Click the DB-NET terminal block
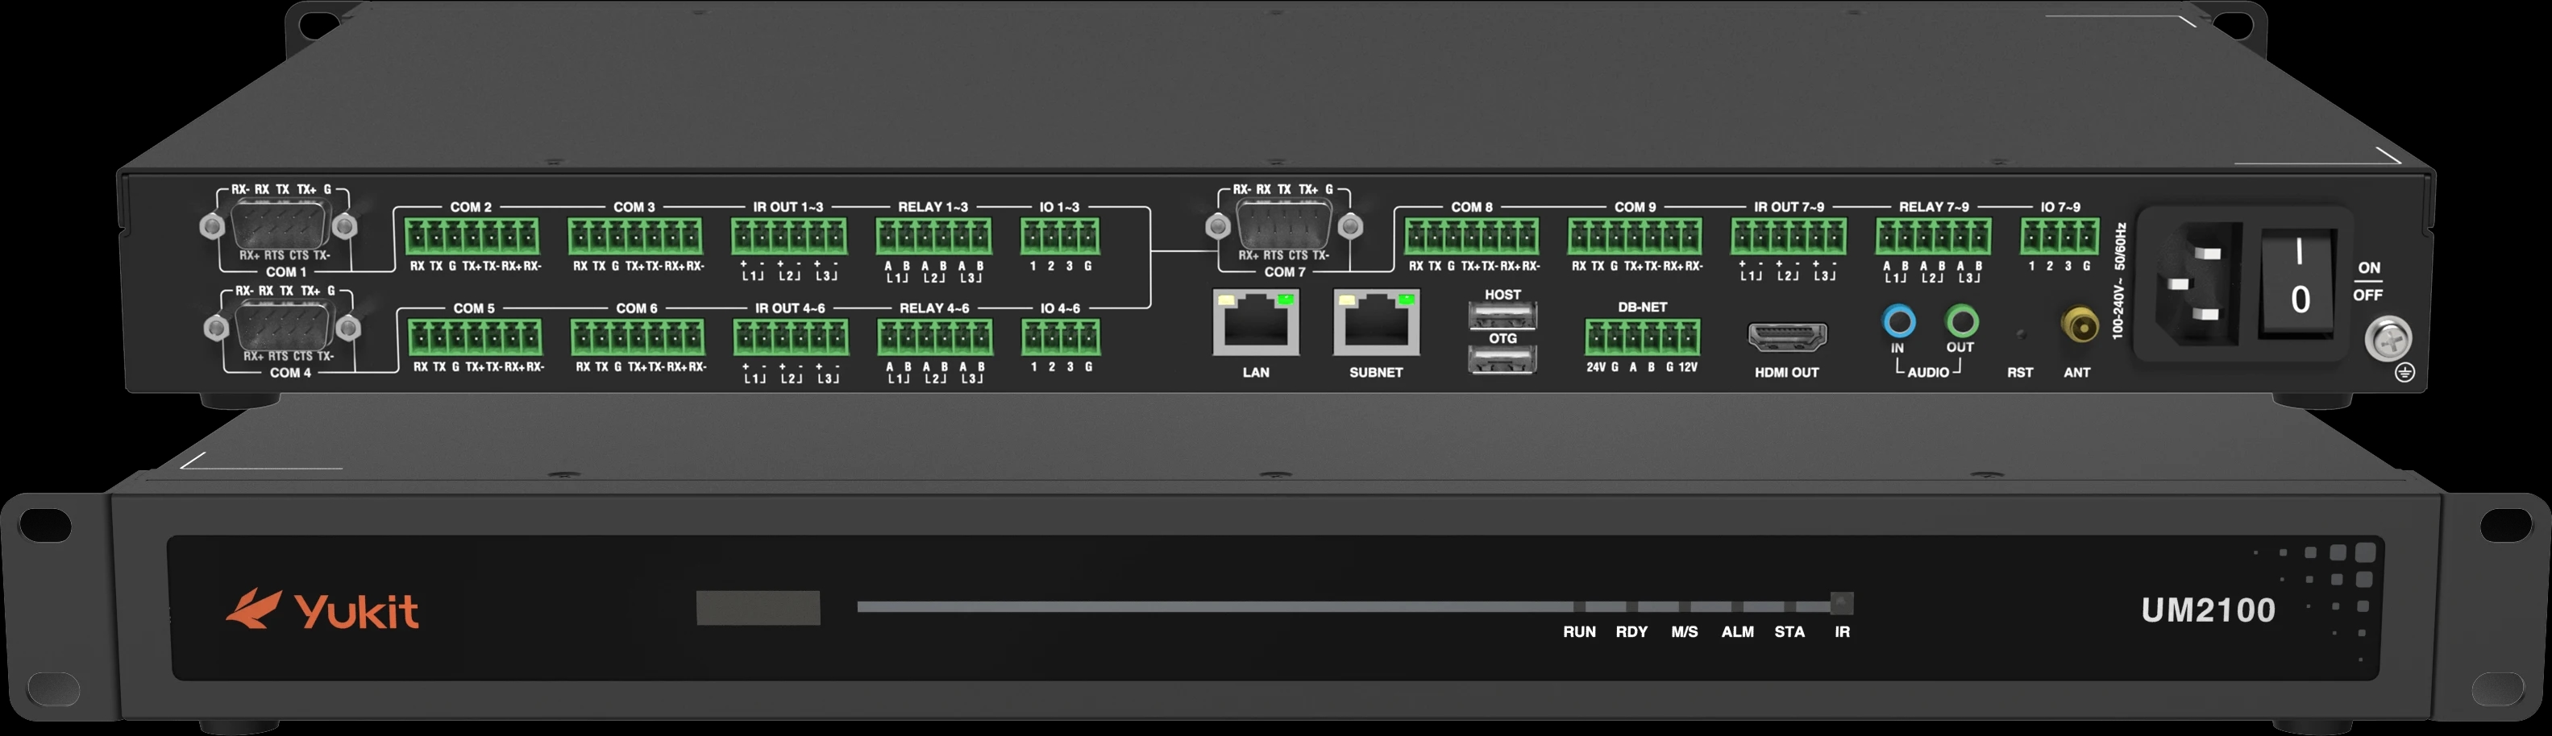Viewport: 2552px width, 736px height. (x=1643, y=337)
